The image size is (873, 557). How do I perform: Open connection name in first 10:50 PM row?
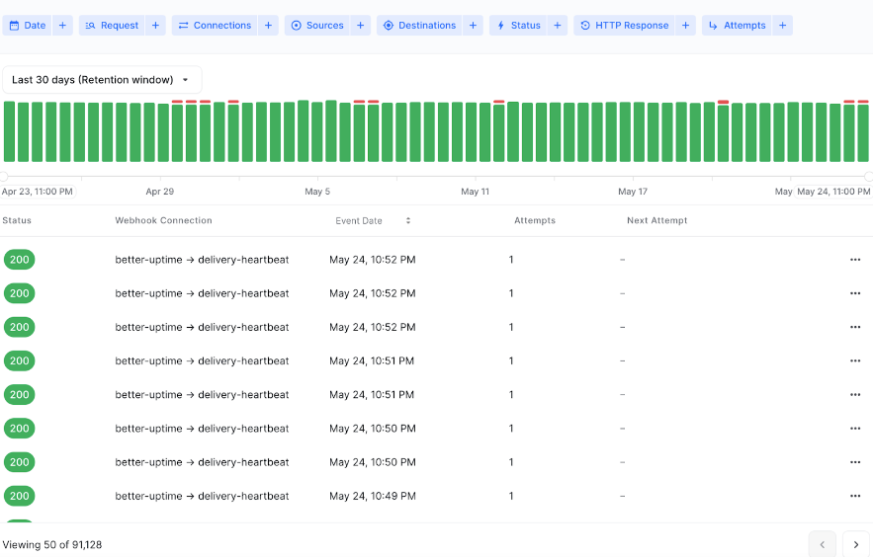(202, 429)
